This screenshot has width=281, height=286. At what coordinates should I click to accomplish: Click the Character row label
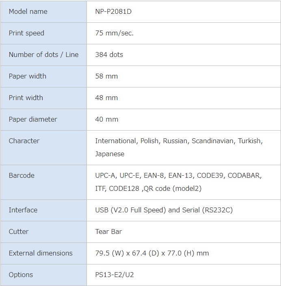[x=24, y=141]
